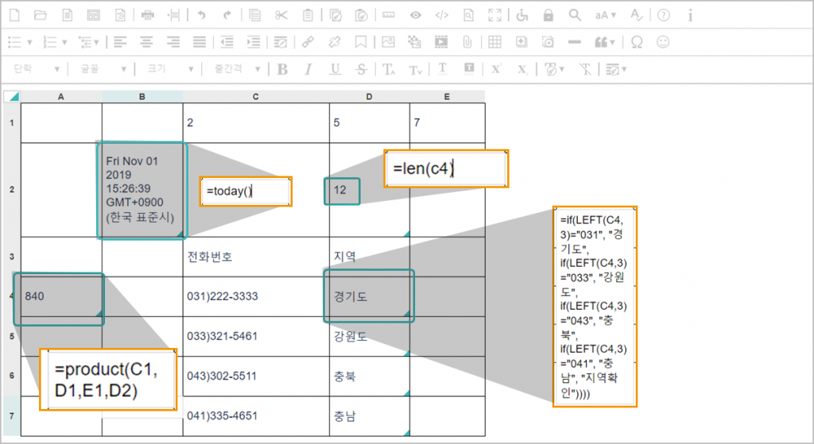Select column B header

pyautogui.click(x=142, y=96)
